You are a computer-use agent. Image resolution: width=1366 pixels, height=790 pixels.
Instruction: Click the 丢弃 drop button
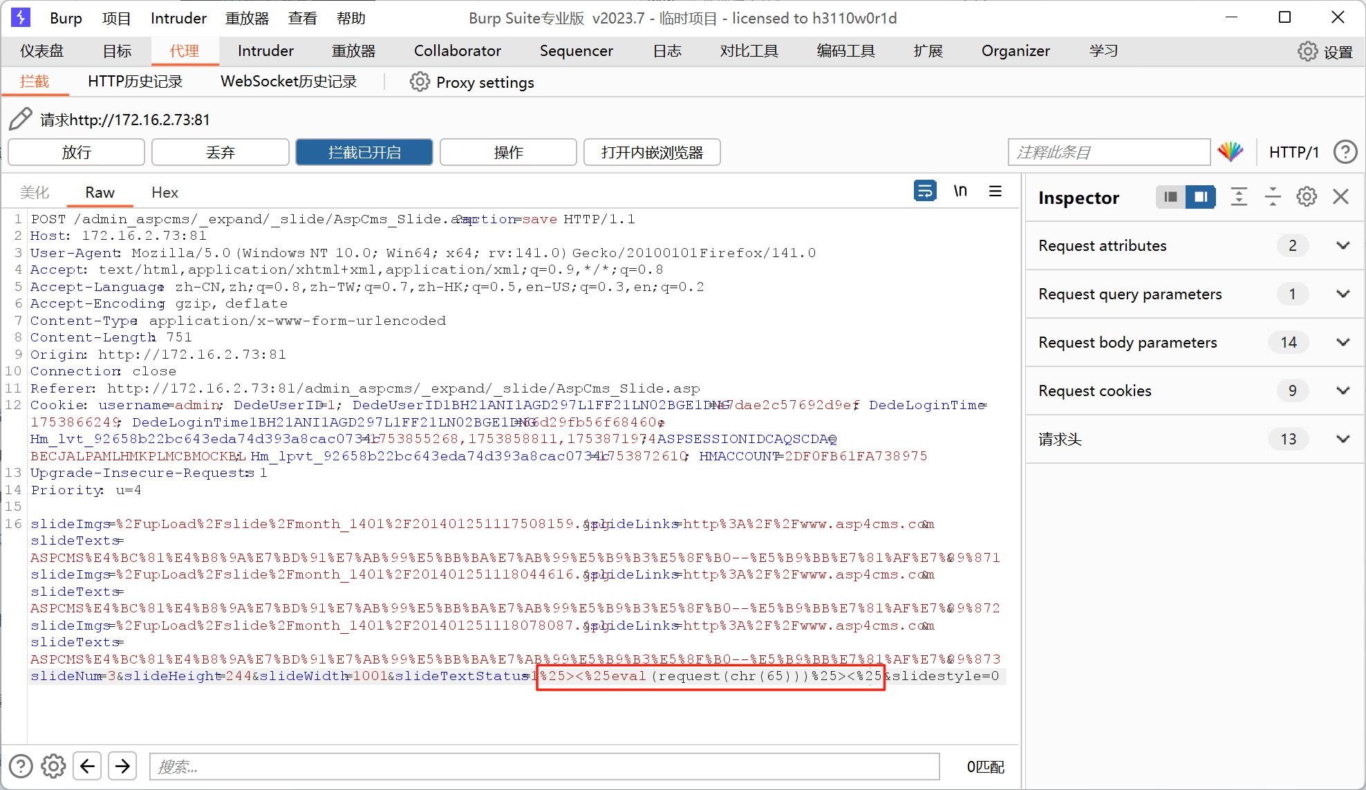(221, 152)
